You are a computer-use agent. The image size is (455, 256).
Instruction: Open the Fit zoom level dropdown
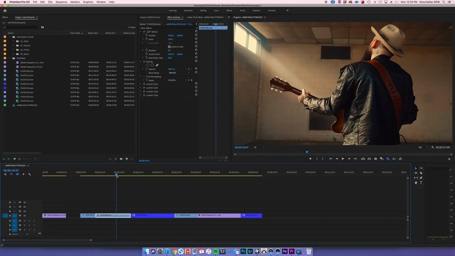[259, 147]
